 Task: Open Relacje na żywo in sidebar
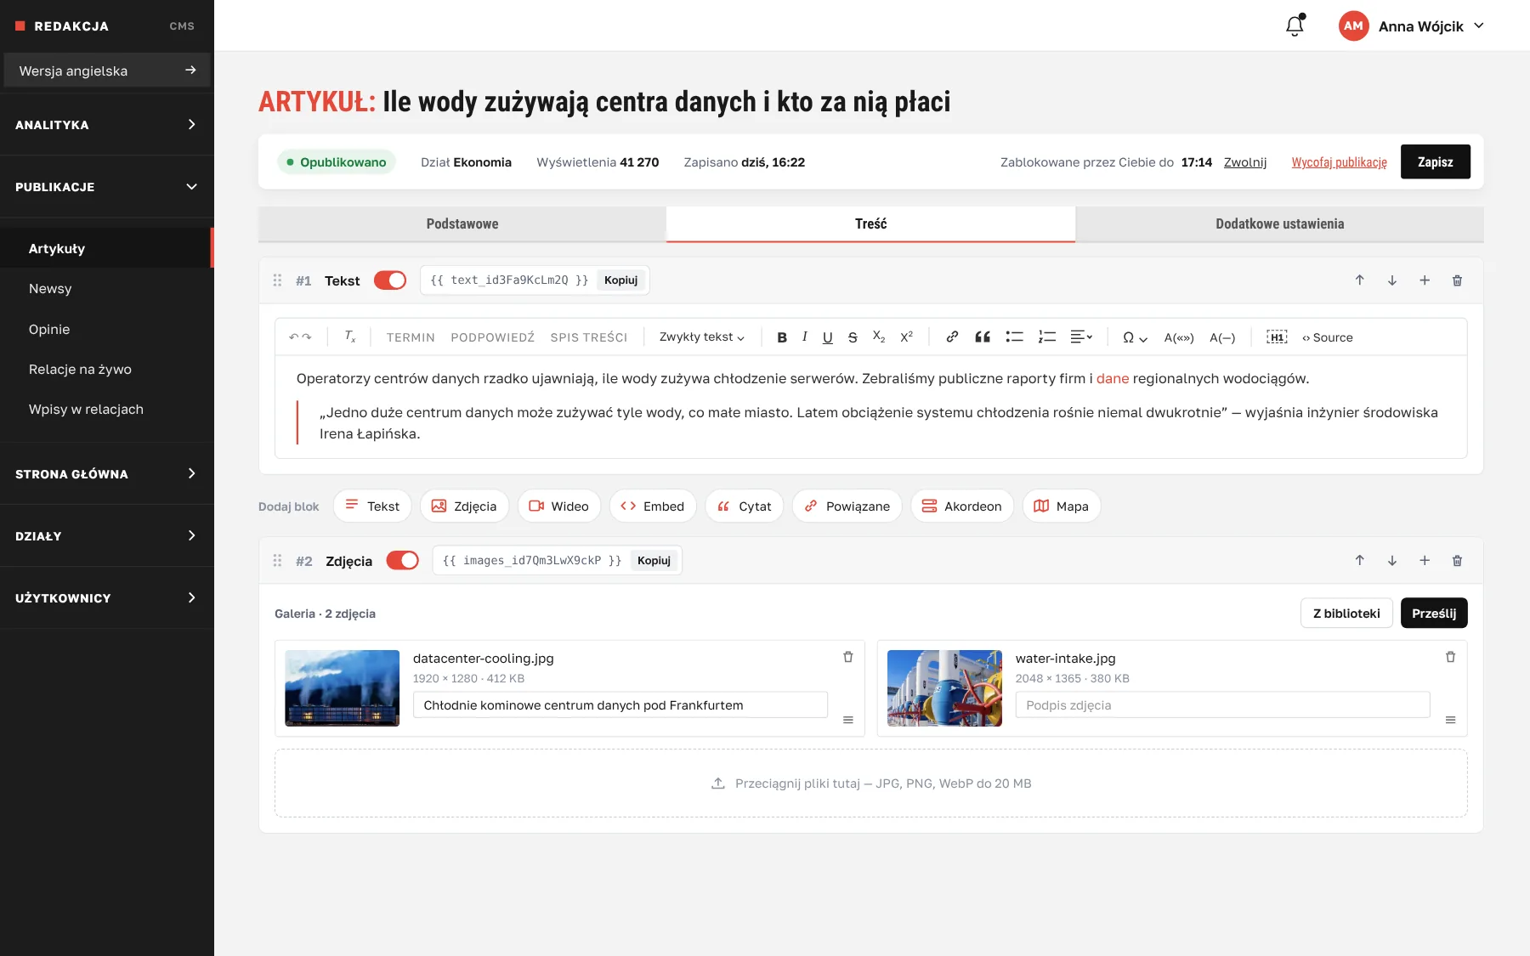click(x=106, y=370)
